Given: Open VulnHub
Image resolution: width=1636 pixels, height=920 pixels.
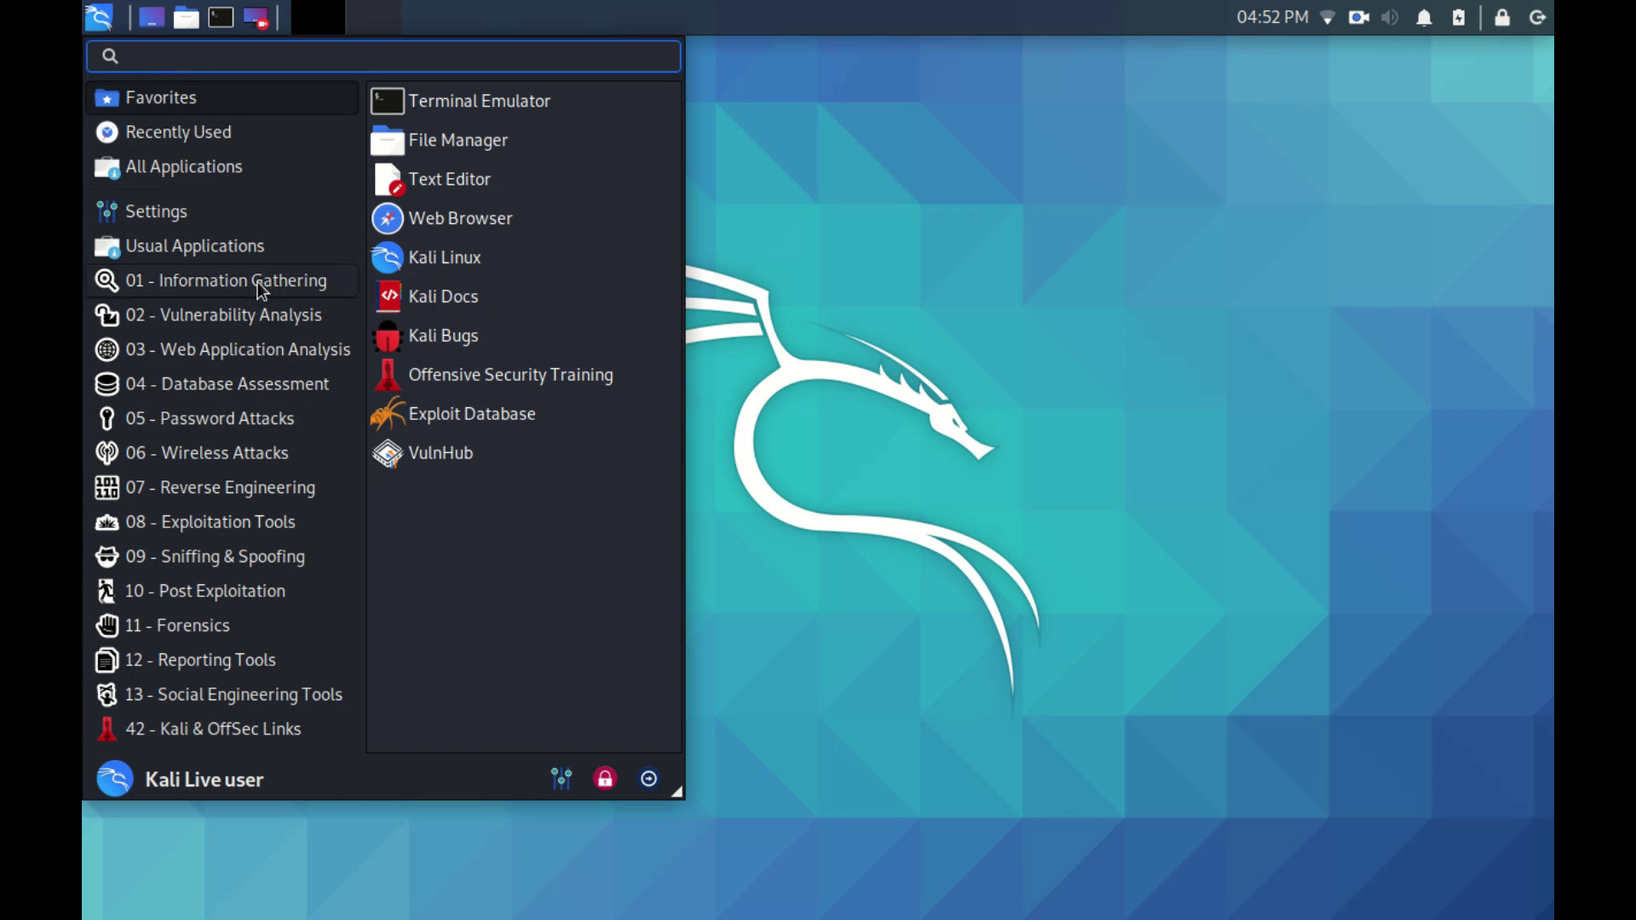Looking at the screenshot, I should click(x=440, y=452).
